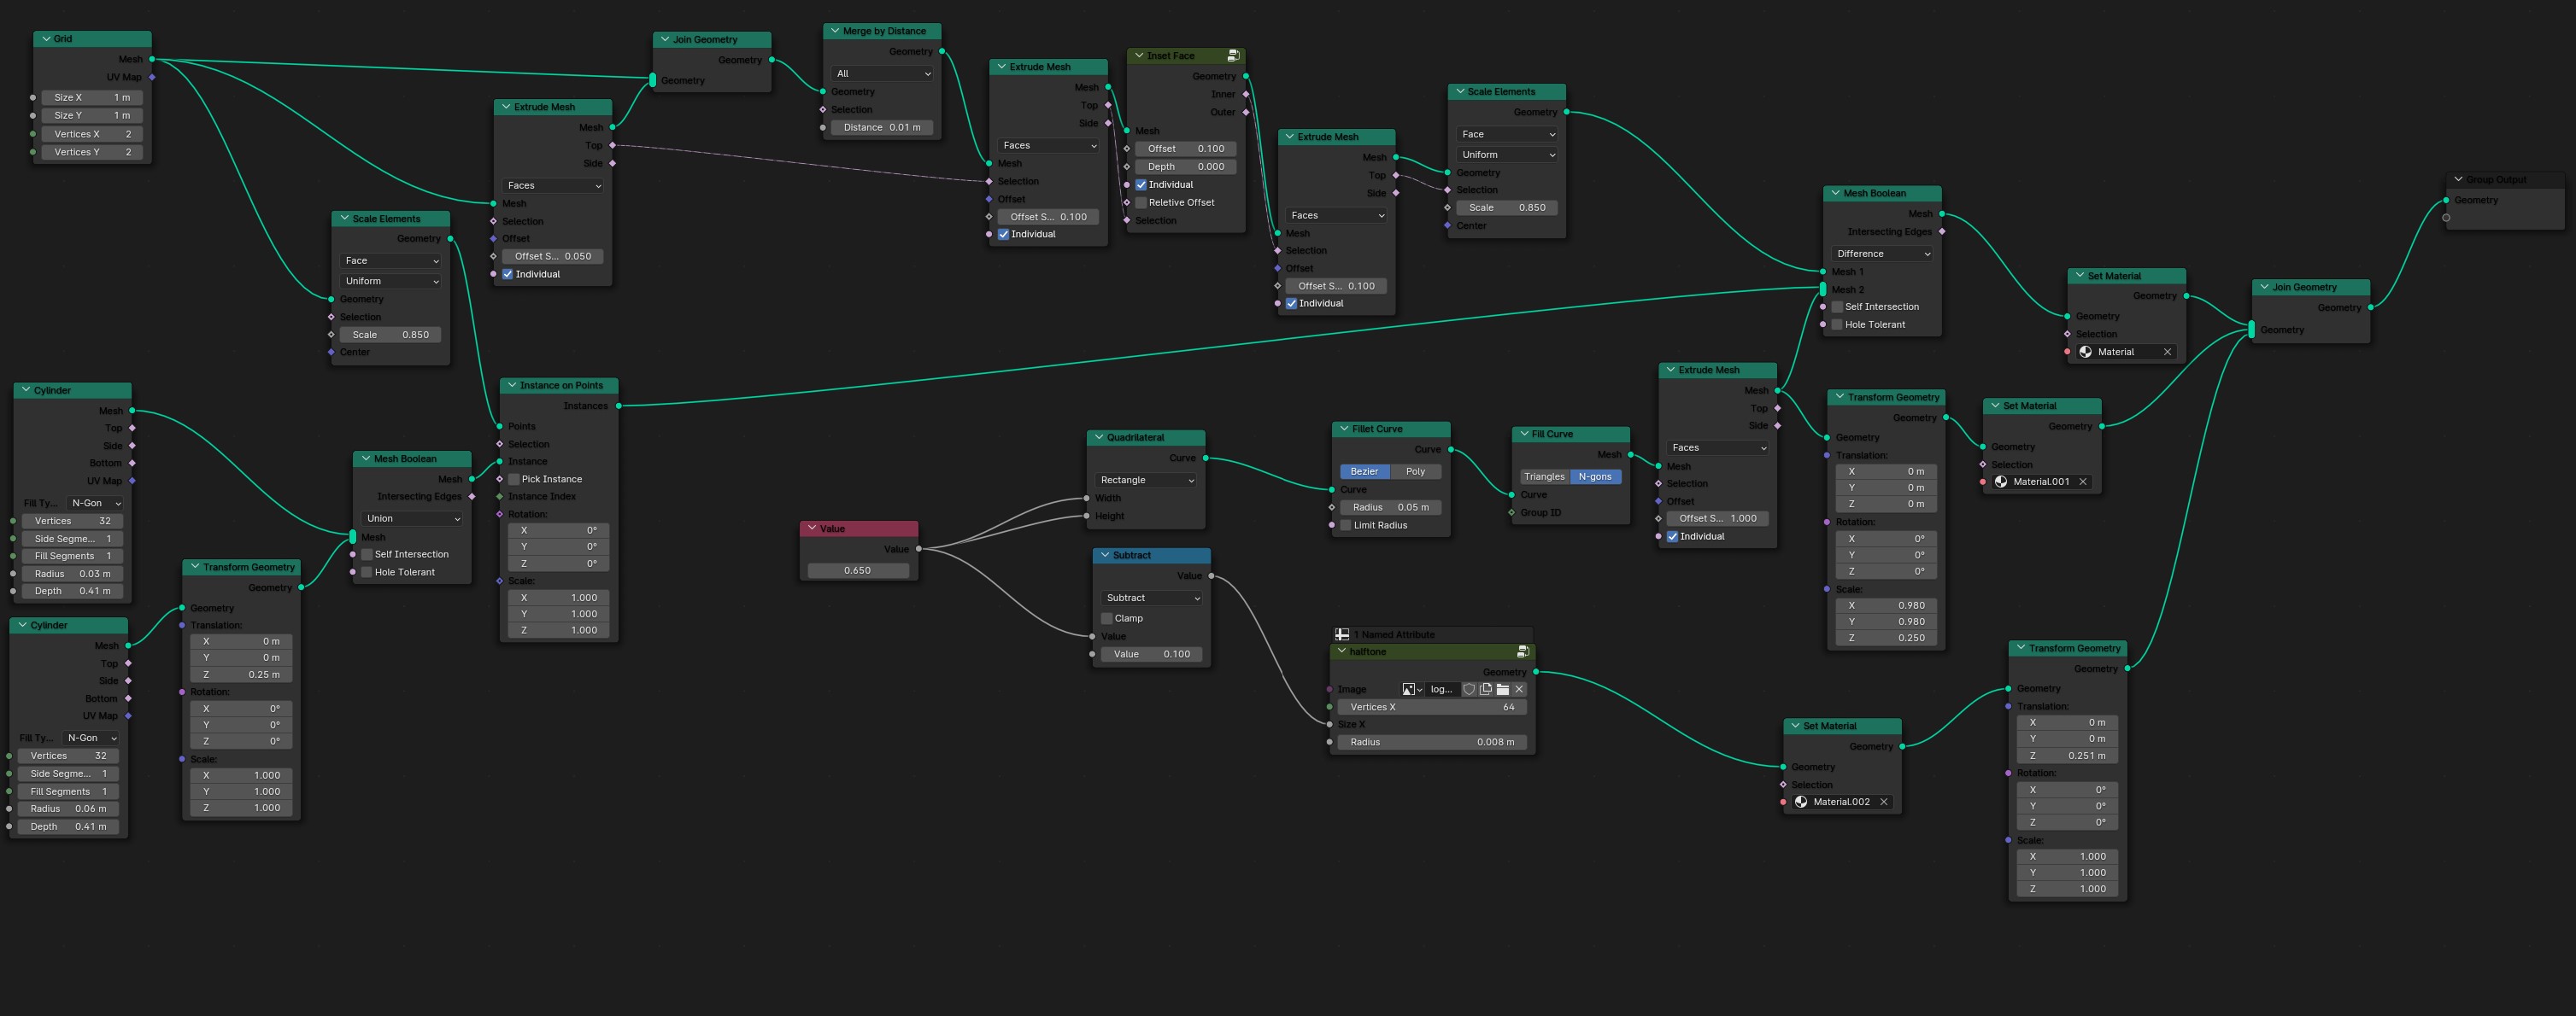
Task: Open the image browse icon in halftone node
Action: tap(1412, 689)
